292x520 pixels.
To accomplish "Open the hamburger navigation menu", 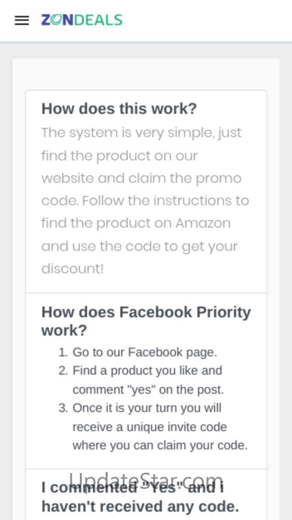I will click(x=22, y=20).
